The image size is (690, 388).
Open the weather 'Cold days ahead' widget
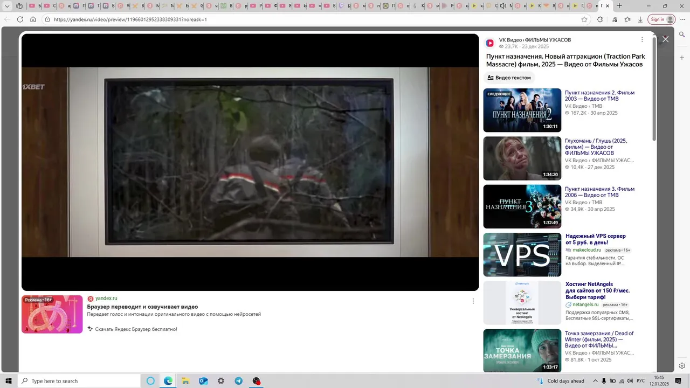(x=560, y=381)
